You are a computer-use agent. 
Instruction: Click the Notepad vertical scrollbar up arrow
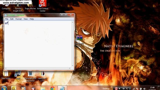pyautogui.click(x=72, y=22)
